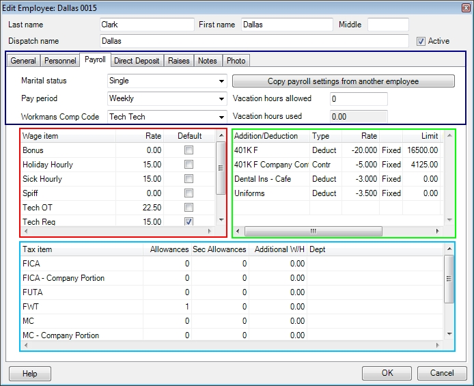
Task: Click the tax list vertical scrollbar thumb
Action: pyautogui.click(x=449, y=279)
